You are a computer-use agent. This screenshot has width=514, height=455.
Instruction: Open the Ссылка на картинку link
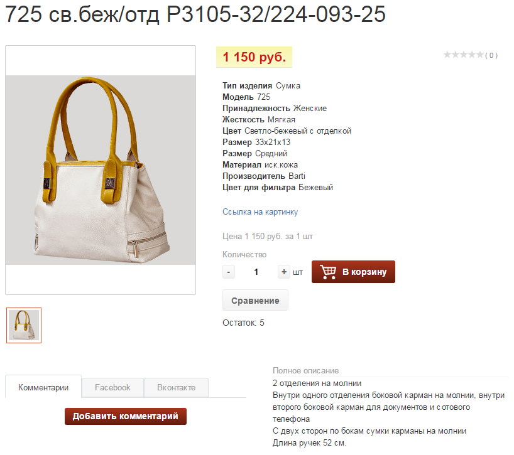click(x=260, y=211)
